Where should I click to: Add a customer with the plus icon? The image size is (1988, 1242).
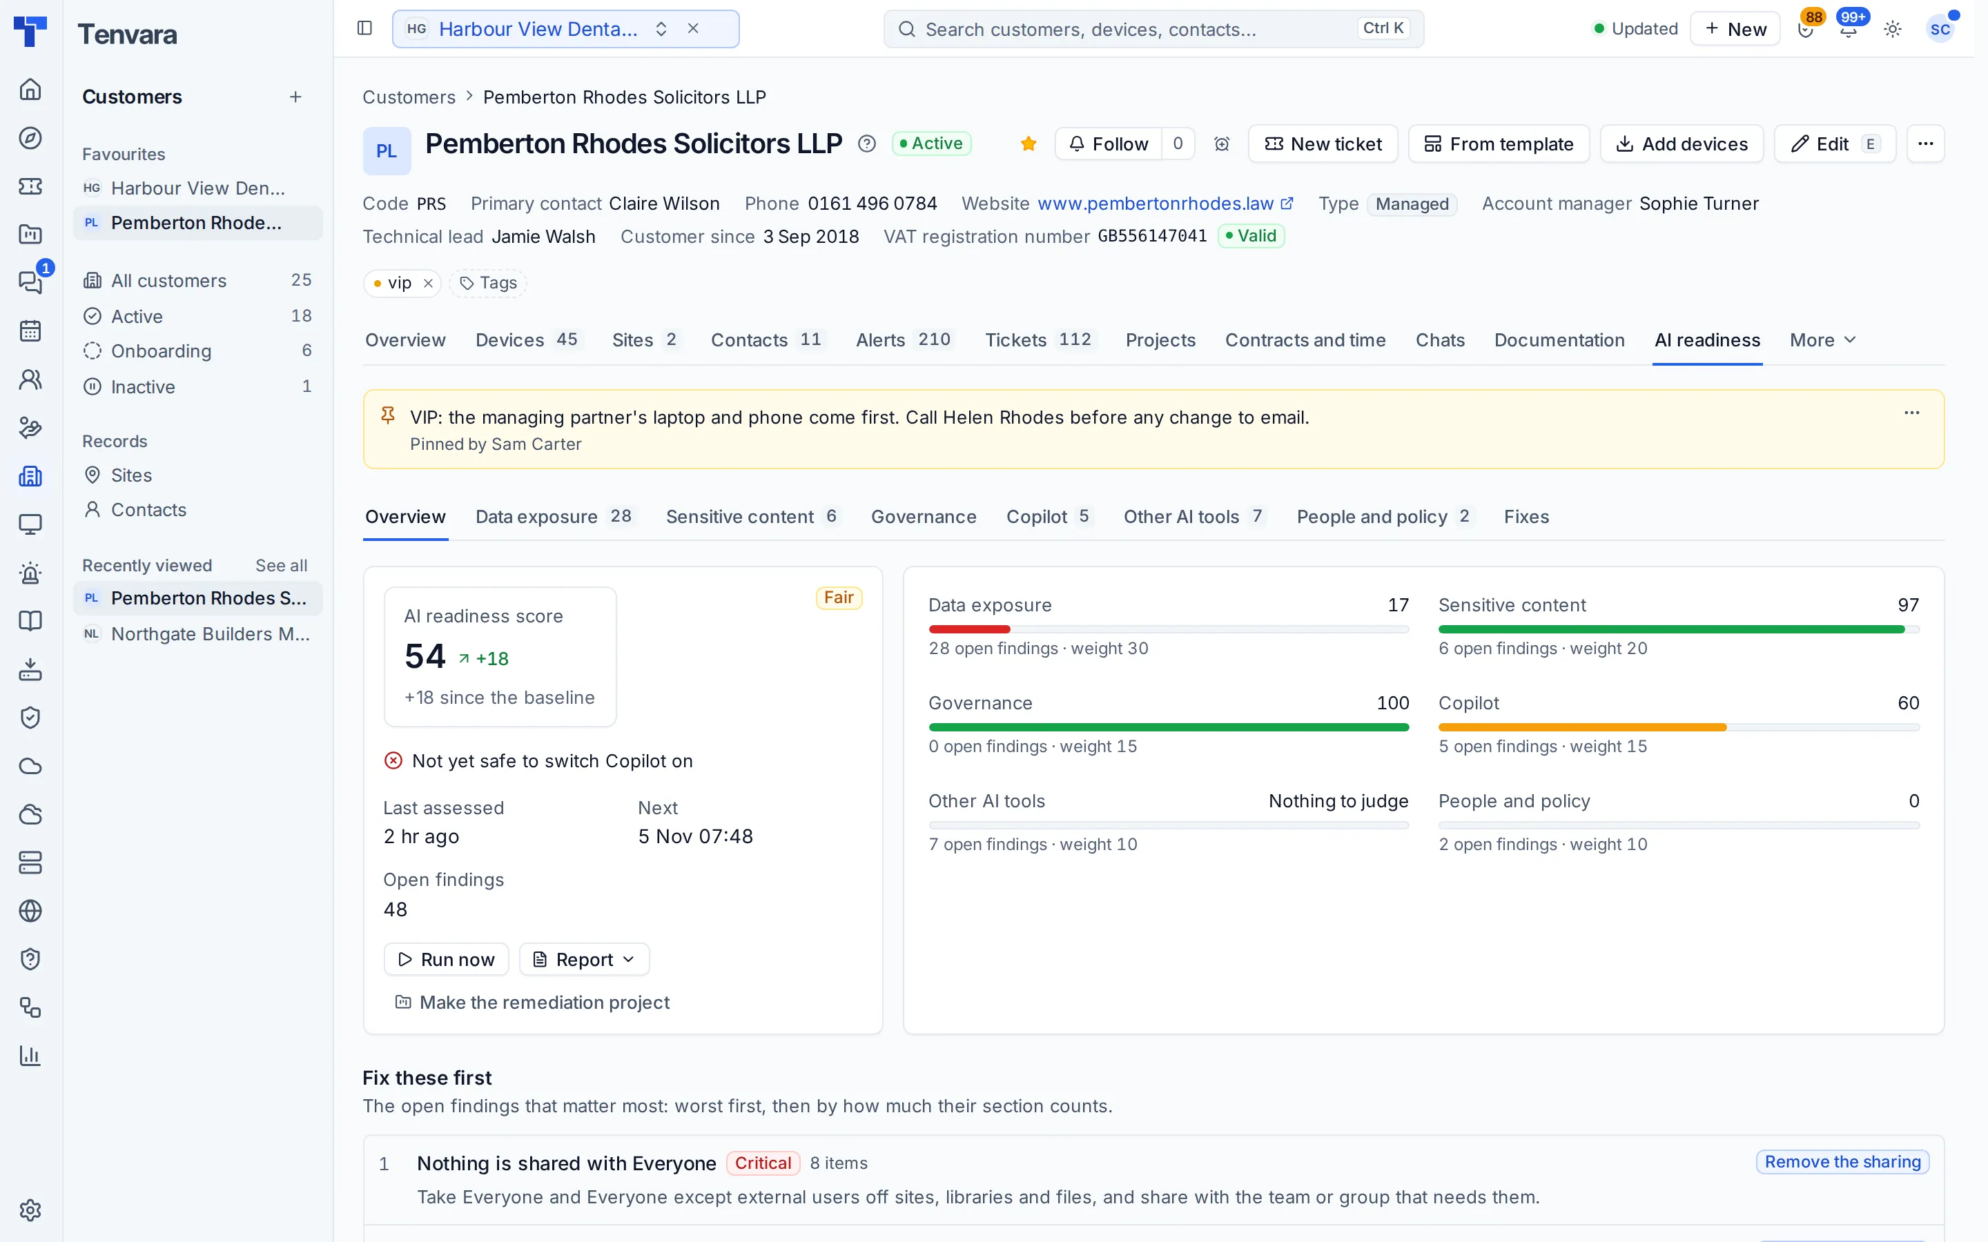point(295,97)
